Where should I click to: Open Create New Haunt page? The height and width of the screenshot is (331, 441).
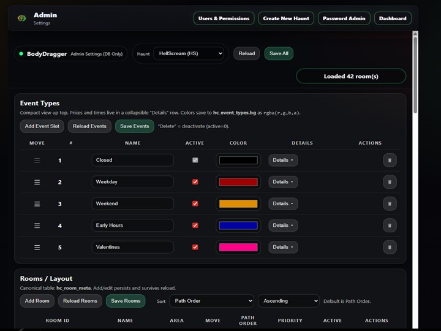286,18
